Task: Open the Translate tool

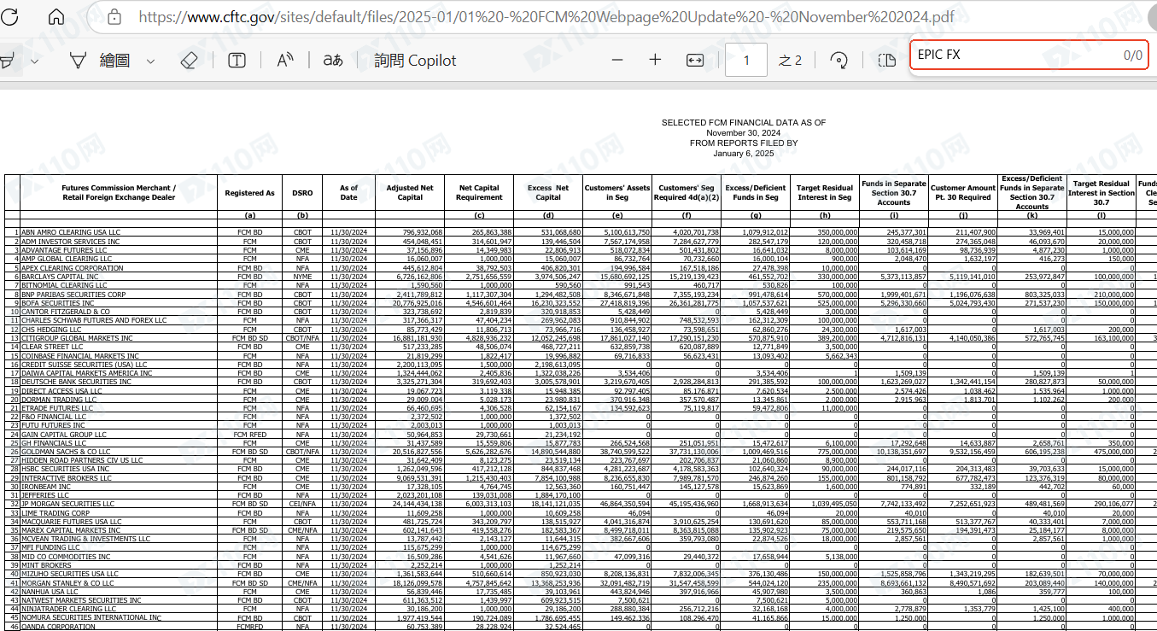Action: click(333, 60)
